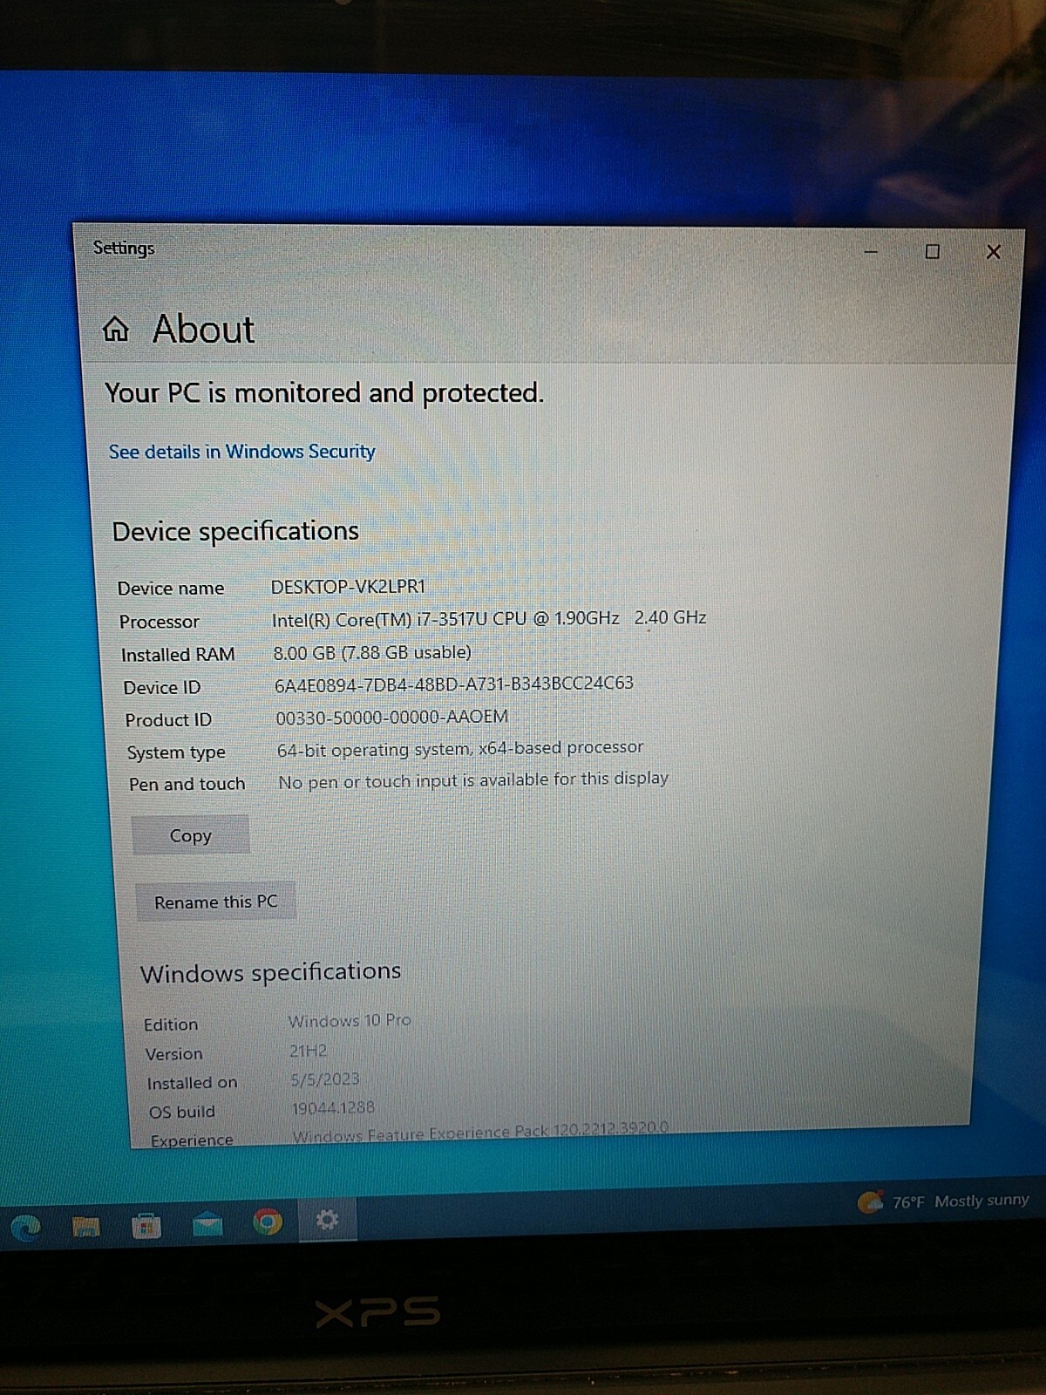Open Microsoft Edge from the taskbar
Image resolution: width=1046 pixels, height=1395 pixels.
click(25, 1228)
